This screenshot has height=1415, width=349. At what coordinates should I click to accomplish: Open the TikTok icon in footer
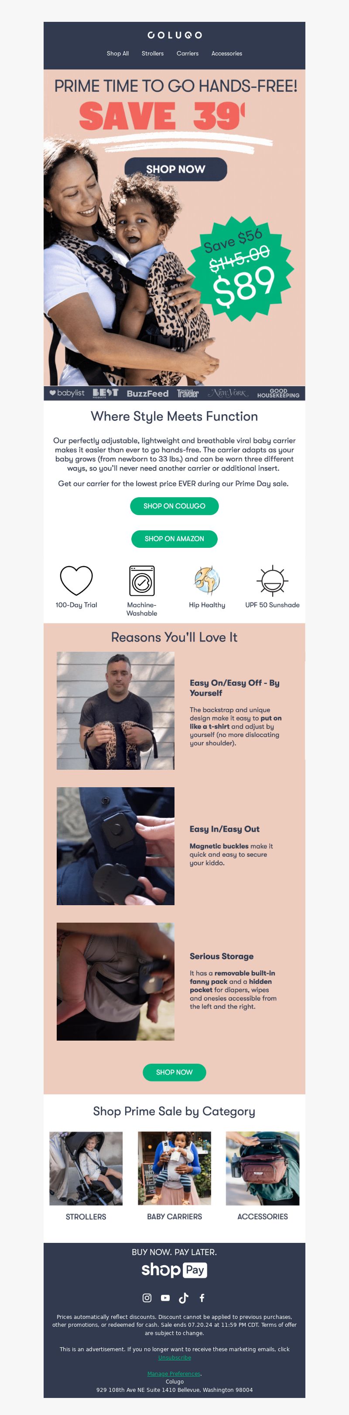point(183,1297)
